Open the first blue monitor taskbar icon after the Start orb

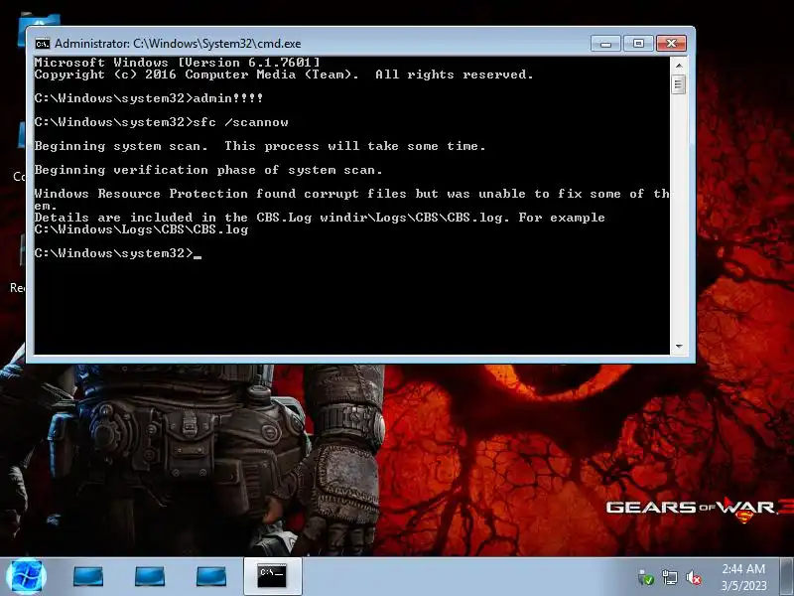tap(88, 577)
